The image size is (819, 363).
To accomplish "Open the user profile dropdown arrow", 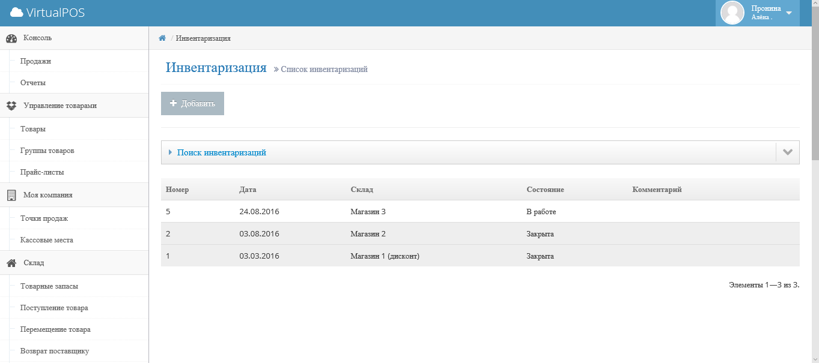I will pyautogui.click(x=789, y=13).
